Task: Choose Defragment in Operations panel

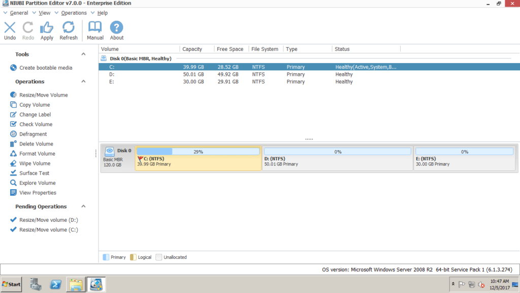Action: (33, 134)
